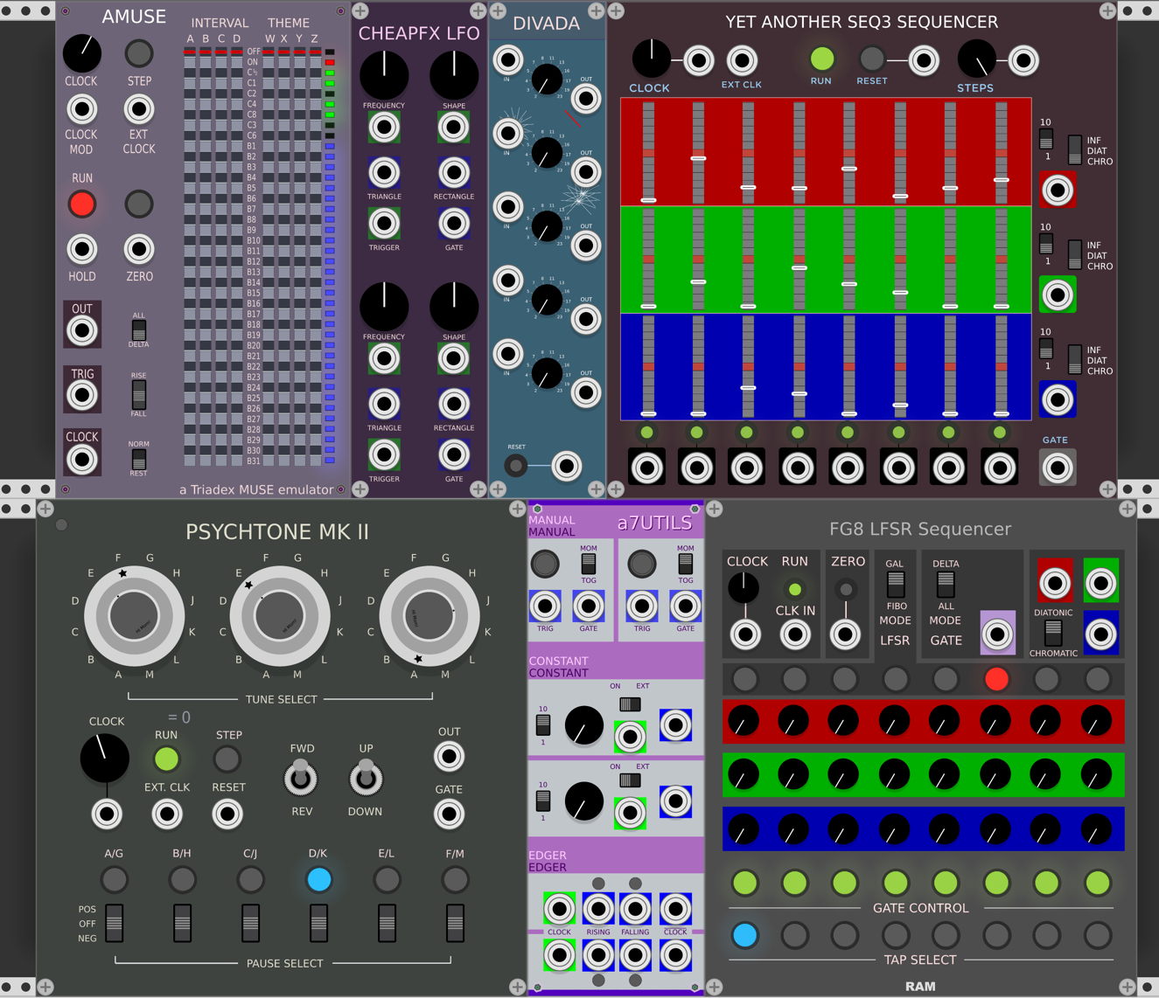Click the first step gate jack on SEQ3
This screenshot has width=1159, height=998.
point(647,468)
